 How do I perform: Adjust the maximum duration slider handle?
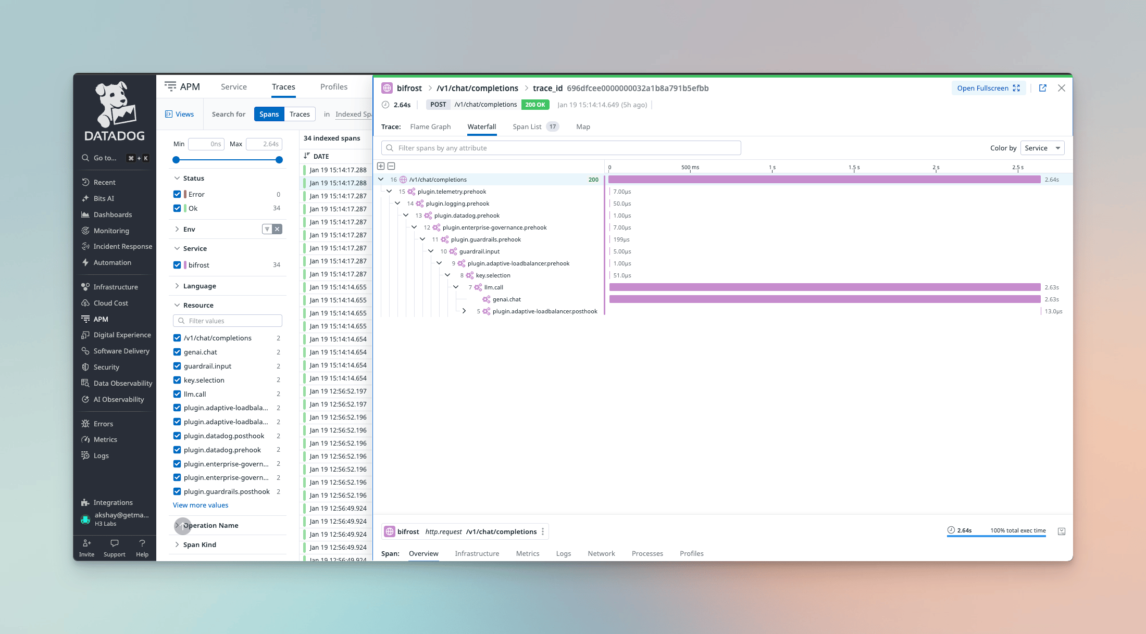[279, 160]
